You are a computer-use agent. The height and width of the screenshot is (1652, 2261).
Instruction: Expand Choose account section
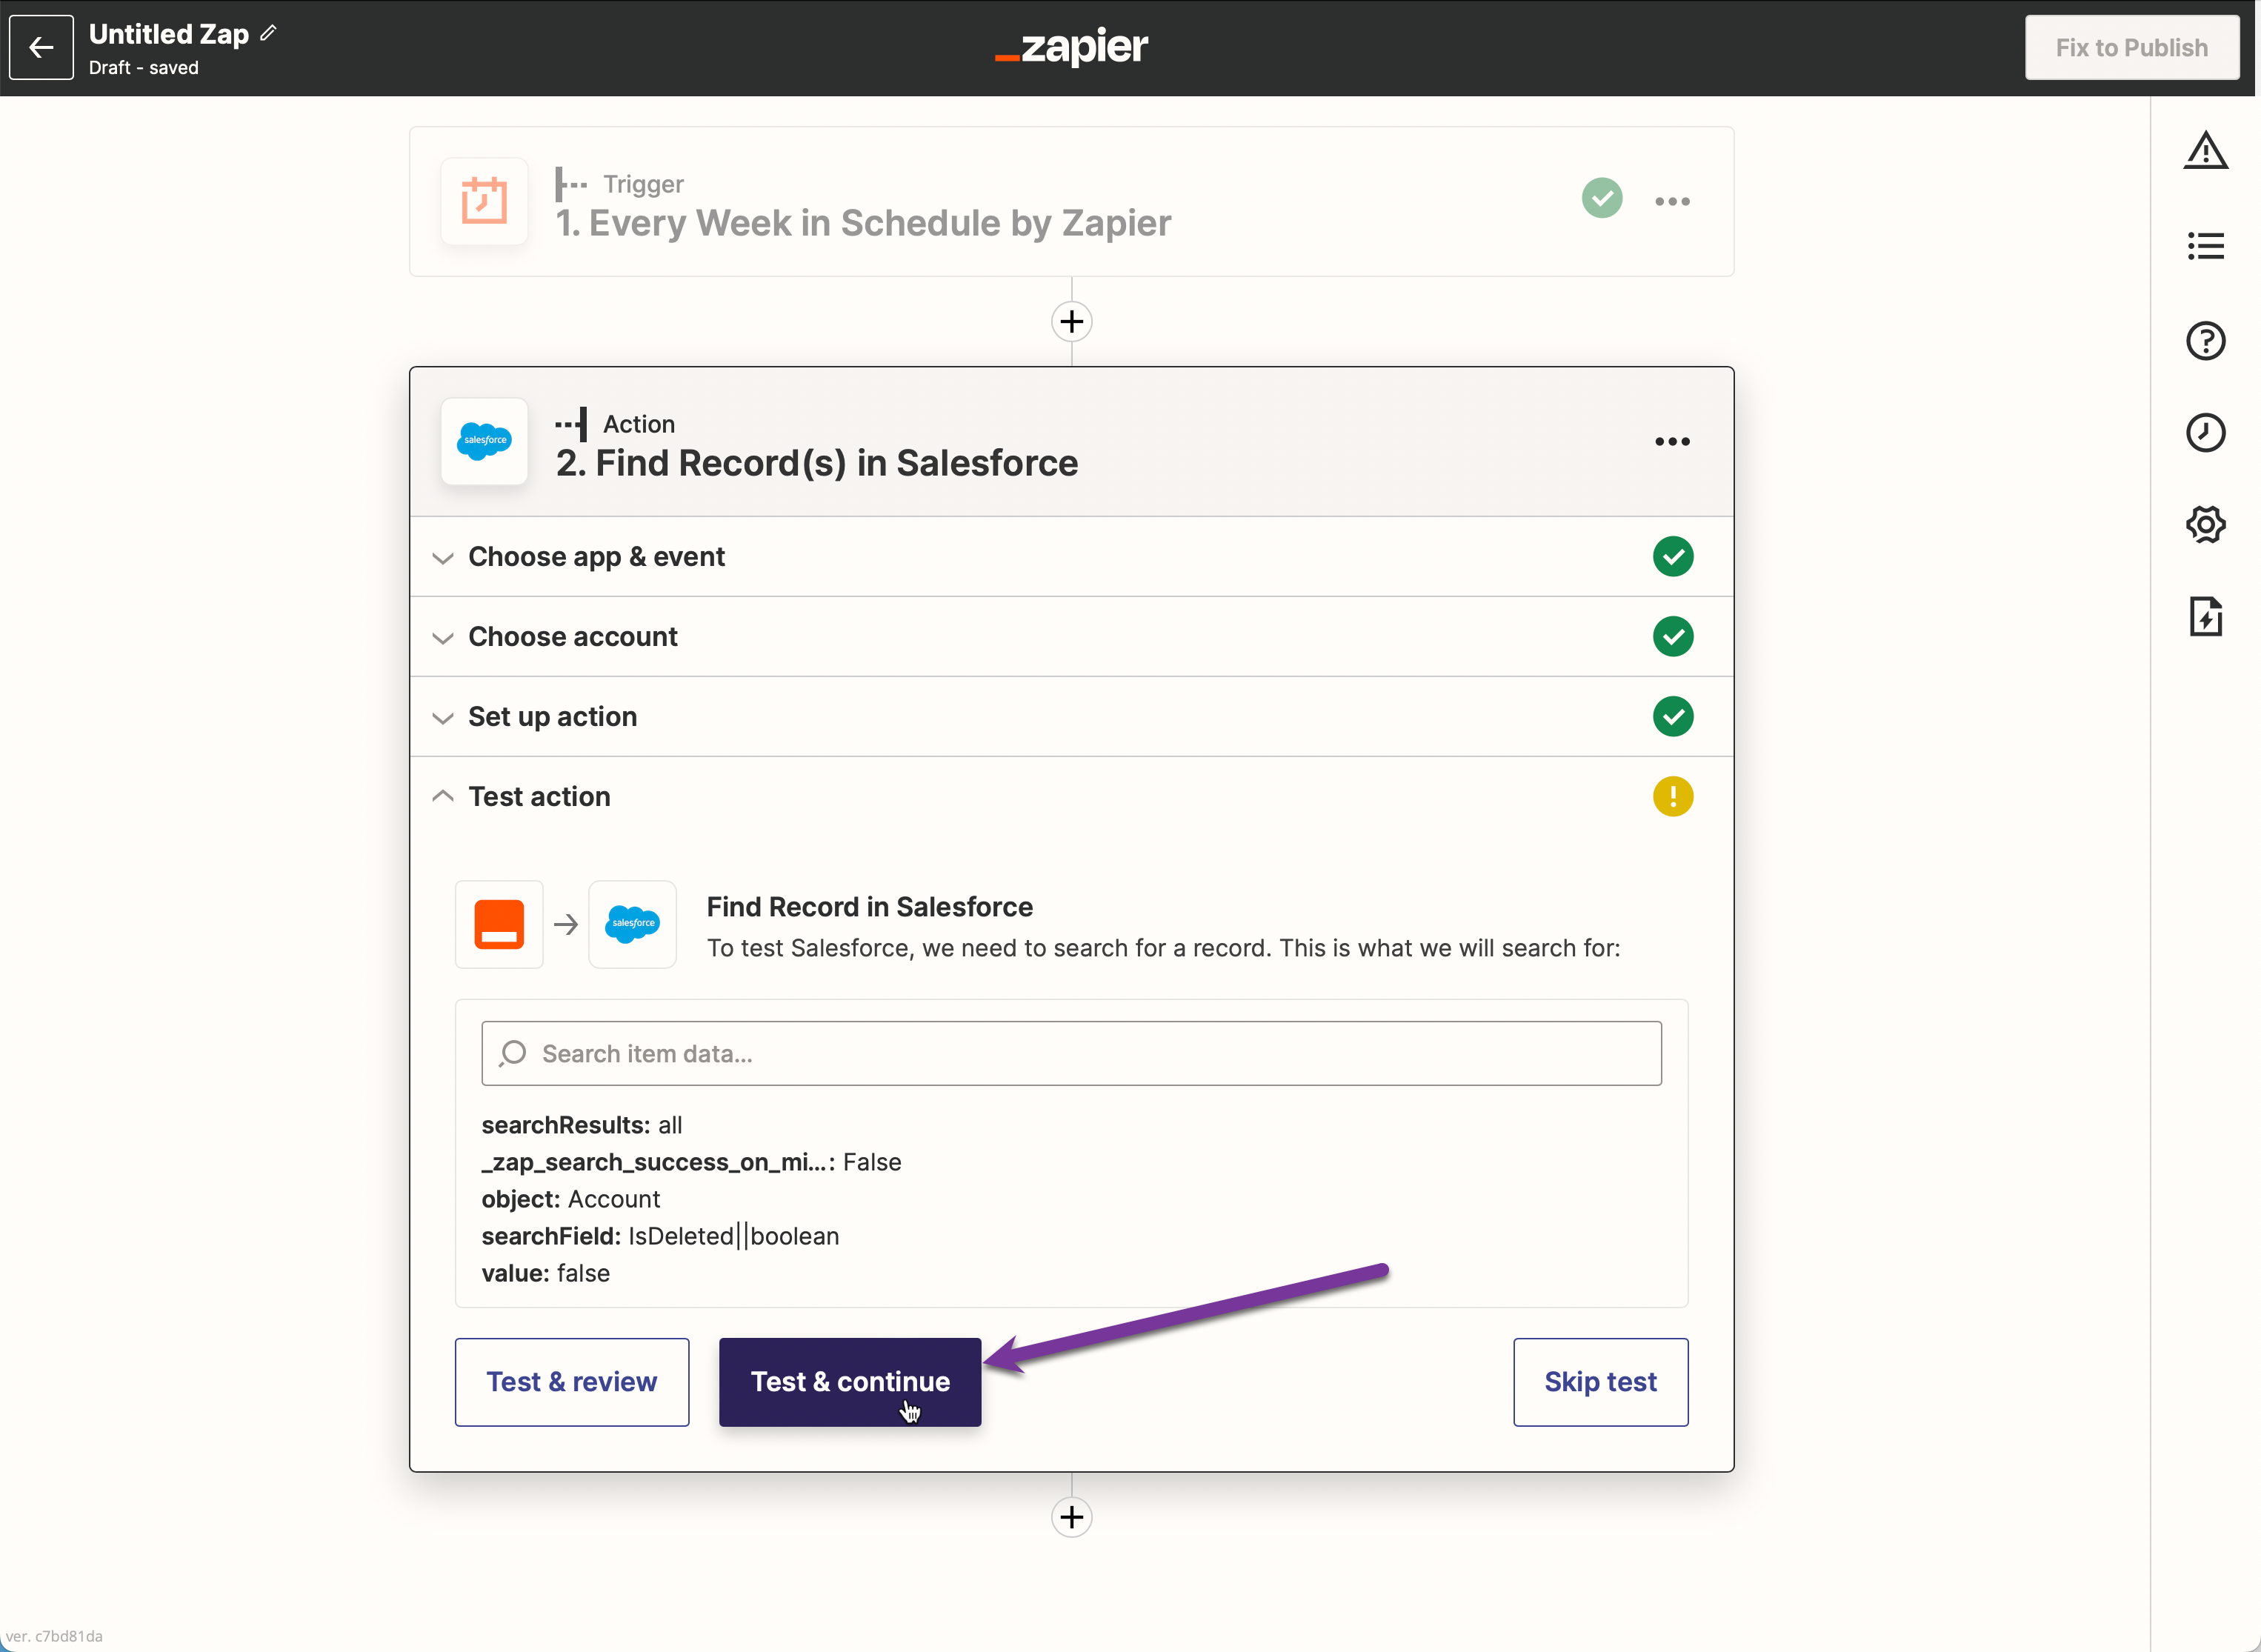click(x=1071, y=636)
